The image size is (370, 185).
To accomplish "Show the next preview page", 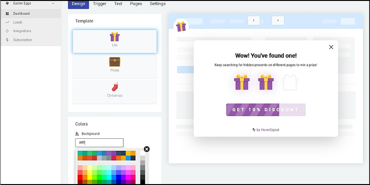I will pyautogui.click(x=278, y=20).
